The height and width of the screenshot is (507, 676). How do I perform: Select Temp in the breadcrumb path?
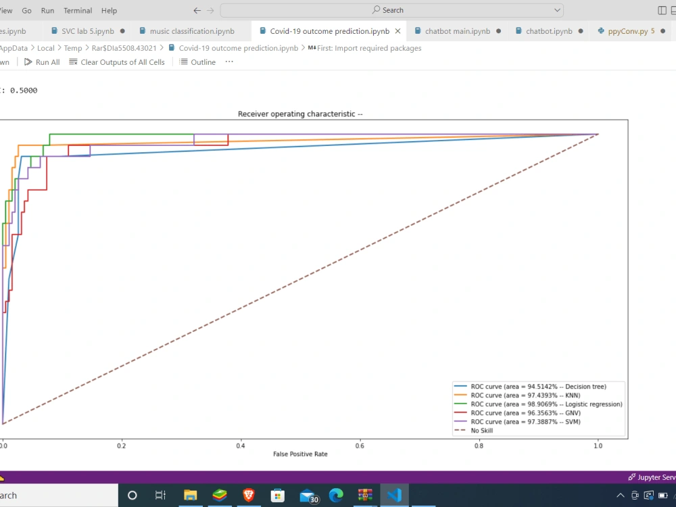point(73,48)
